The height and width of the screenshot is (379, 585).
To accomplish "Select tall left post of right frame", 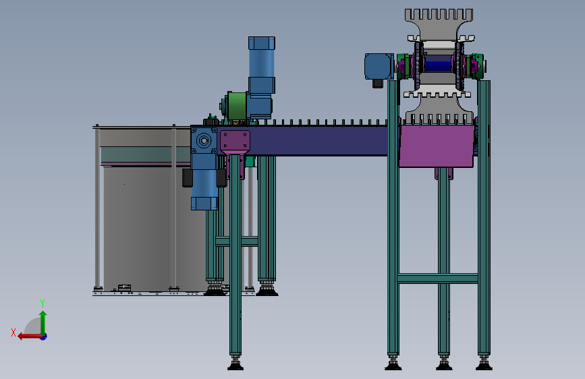I will click(393, 217).
